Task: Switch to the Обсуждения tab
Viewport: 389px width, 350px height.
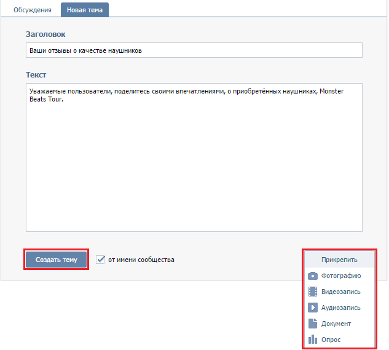Action: pos(32,10)
